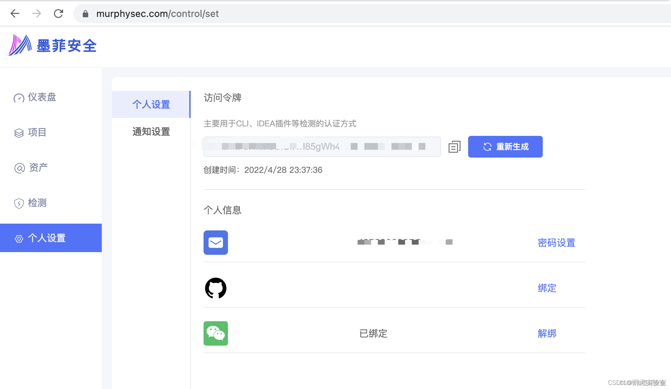Switch to the 个人设置 tab
This screenshot has width=671, height=389.
[151, 104]
